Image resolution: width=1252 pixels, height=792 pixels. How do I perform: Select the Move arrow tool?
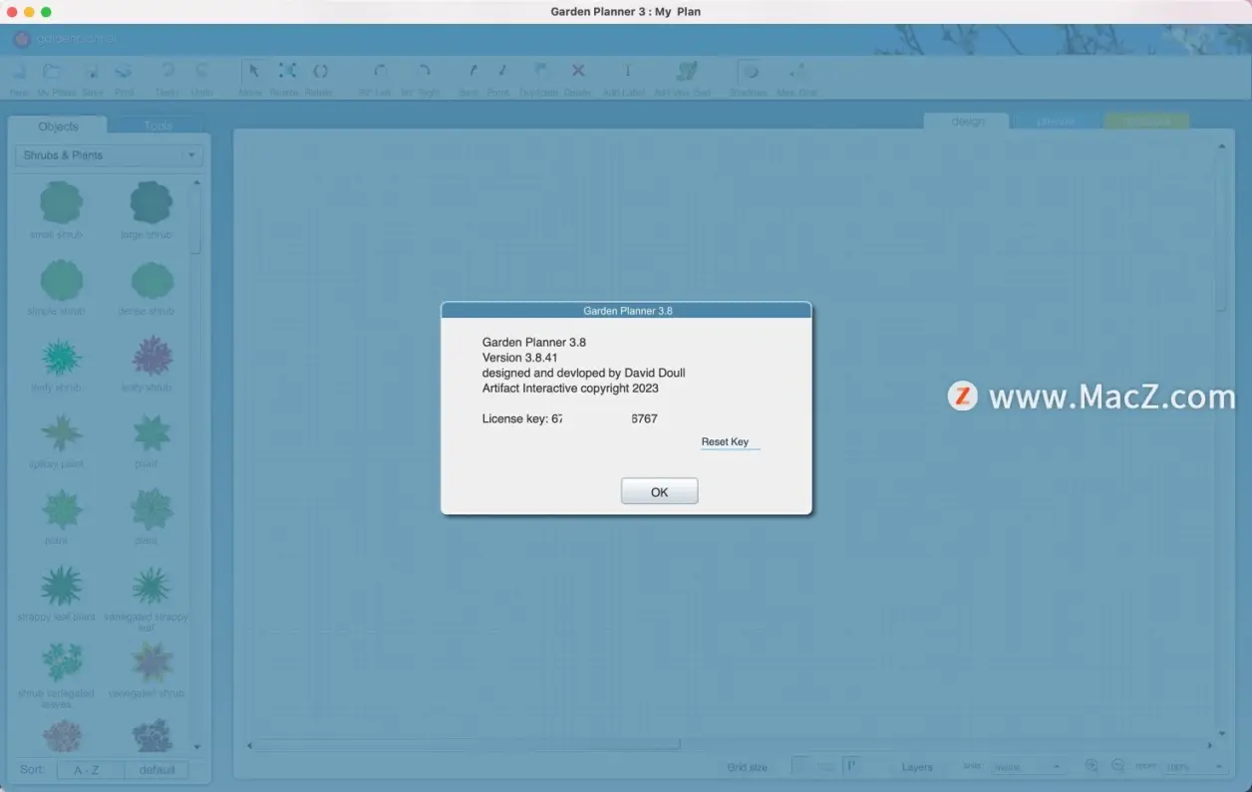[252, 72]
